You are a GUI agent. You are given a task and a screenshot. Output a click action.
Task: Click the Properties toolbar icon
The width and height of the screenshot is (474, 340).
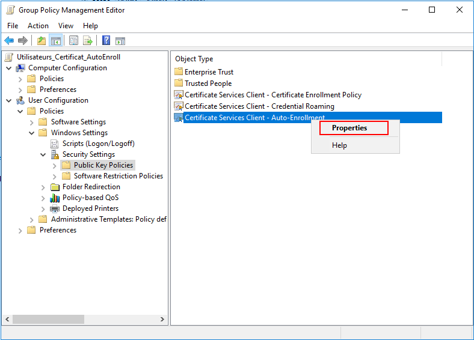73,40
